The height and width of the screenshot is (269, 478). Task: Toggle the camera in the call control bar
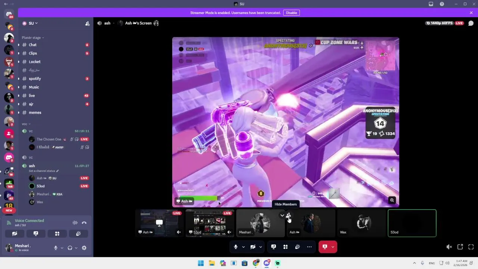(253, 247)
